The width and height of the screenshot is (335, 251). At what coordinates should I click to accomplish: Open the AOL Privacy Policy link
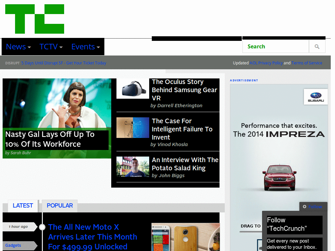pos(266,63)
